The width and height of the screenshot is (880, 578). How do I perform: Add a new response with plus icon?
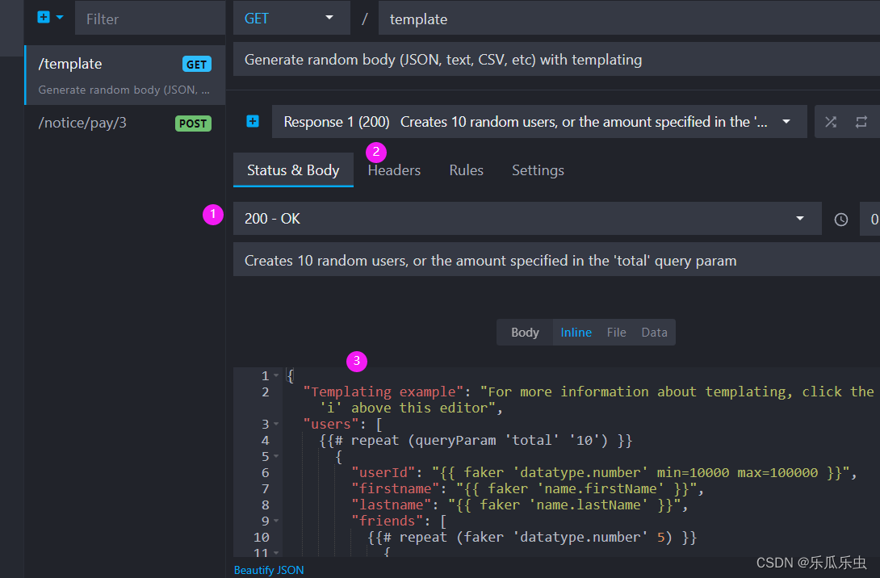click(253, 121)
